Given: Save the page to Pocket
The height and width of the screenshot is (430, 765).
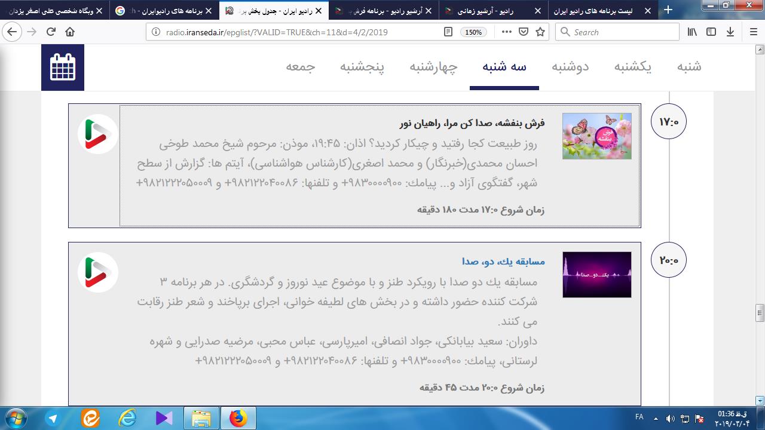Looking at the screenshot, I should [524, 32].
